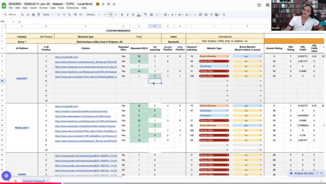326x184 pixels.
Task: Click the CITATION RESEARCH title cell
Action: point(118,31)
